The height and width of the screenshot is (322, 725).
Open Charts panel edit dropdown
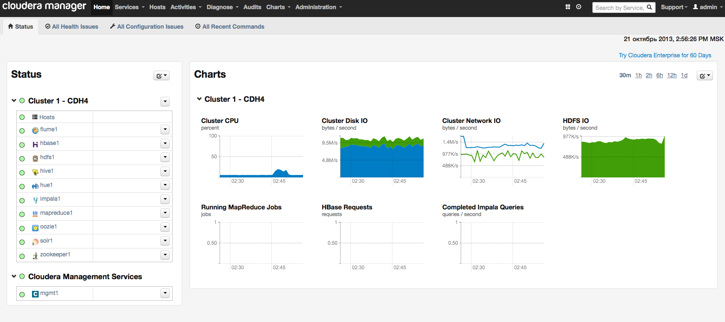tap(705, 76)
